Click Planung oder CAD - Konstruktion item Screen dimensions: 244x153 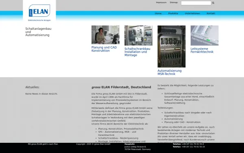click(182, 122)
